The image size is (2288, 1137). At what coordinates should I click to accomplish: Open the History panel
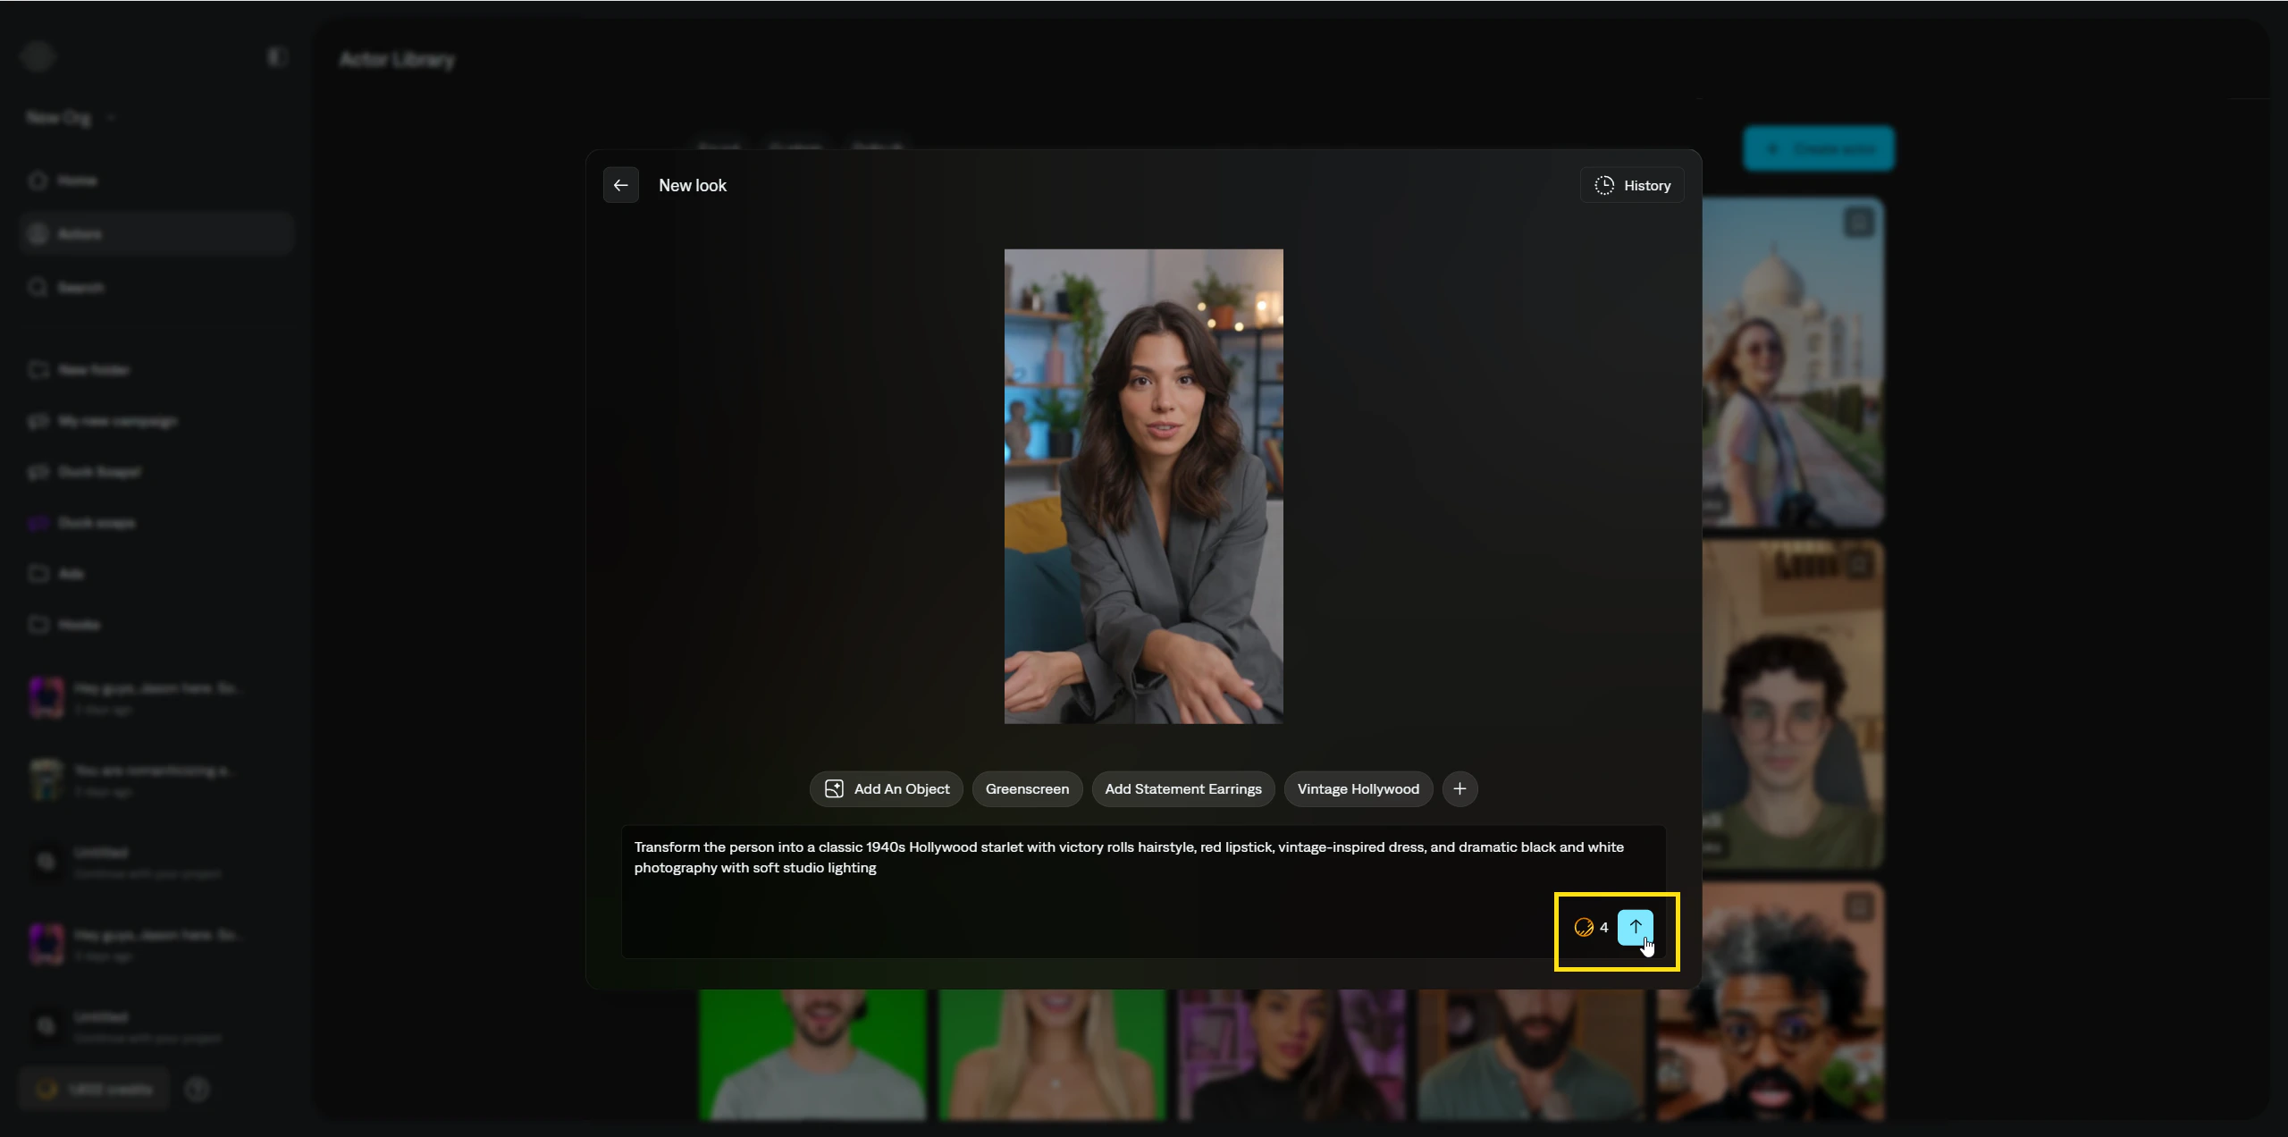(x=1632, y=185)
